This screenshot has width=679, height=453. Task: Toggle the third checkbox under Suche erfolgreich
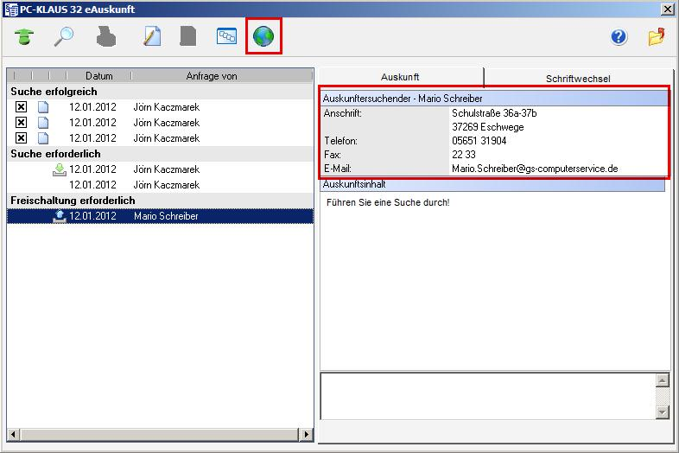(22, 138)
